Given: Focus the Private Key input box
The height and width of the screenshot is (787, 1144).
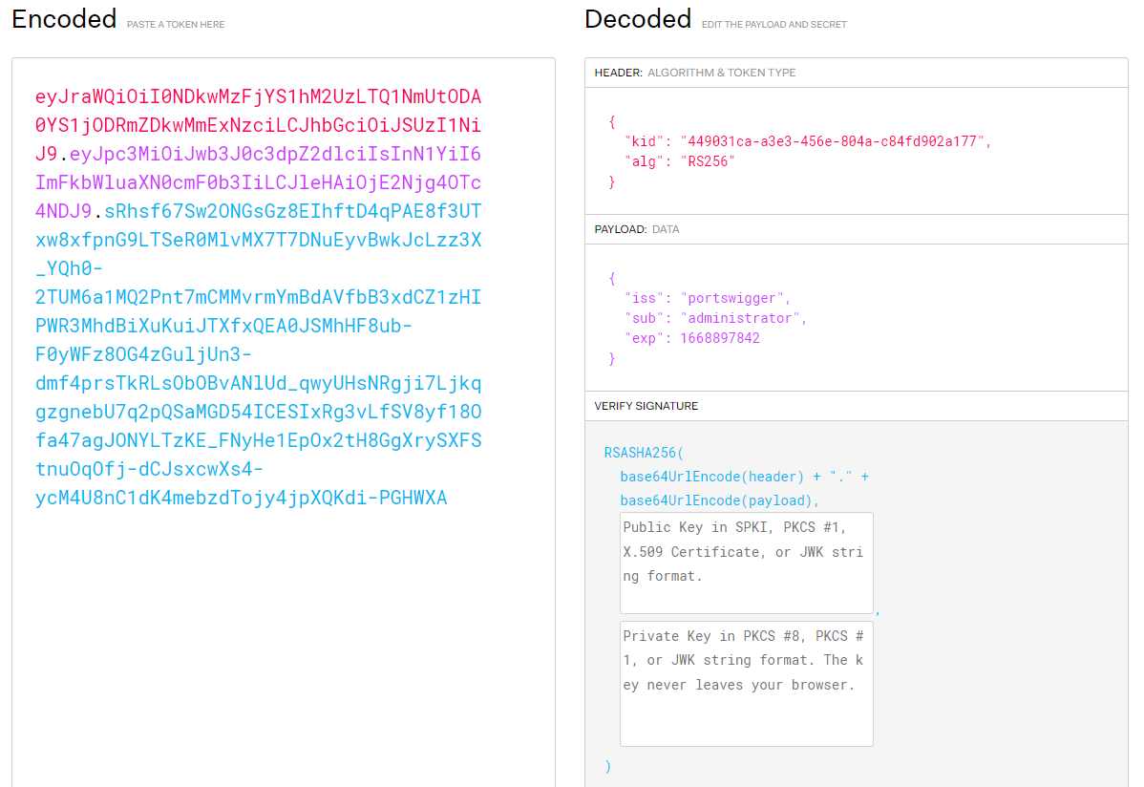Looking at the screenshot, I should click(746, 683).
